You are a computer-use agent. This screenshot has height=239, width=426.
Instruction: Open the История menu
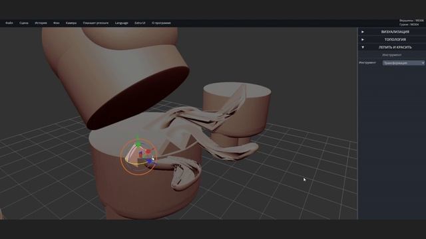[41, 23]
